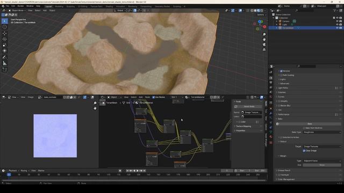
Task: Open the Scene properties tab icon
Action: click(271, 92)
